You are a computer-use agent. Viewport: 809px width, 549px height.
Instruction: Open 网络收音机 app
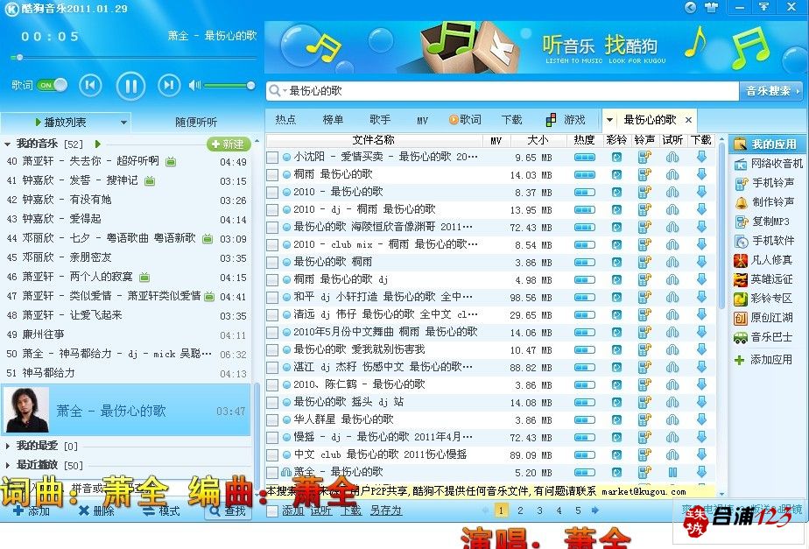click(x=768, y=164)
